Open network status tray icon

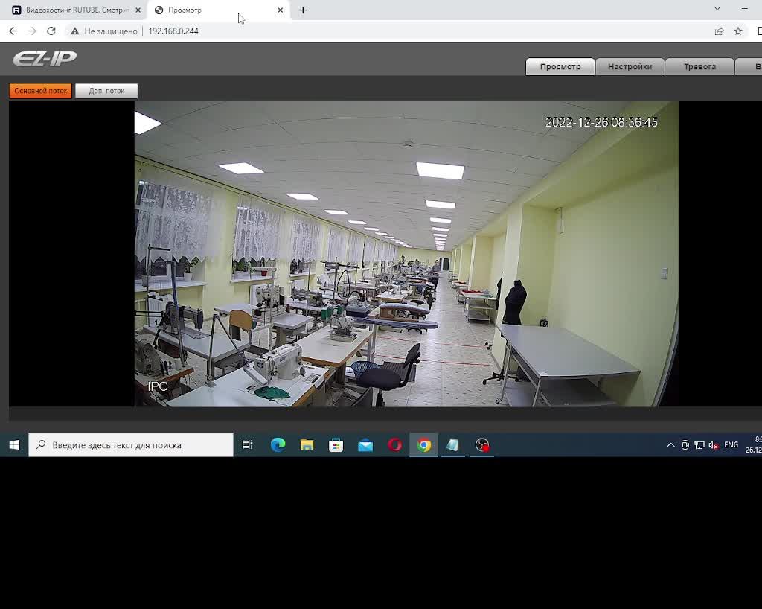tap(699, 444)
